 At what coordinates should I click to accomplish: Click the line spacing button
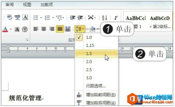point(80,29)
